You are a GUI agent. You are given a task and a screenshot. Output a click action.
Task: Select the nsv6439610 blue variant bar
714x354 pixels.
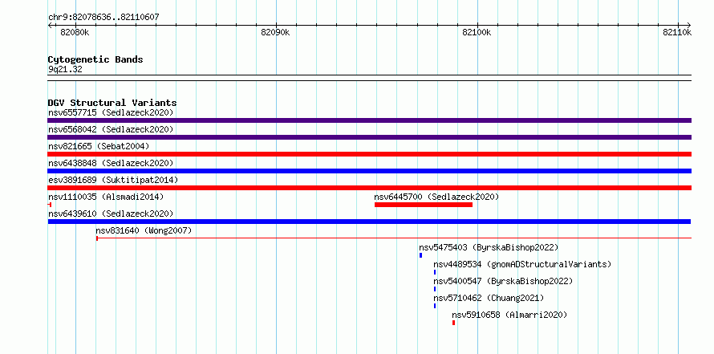pos(369,222)
